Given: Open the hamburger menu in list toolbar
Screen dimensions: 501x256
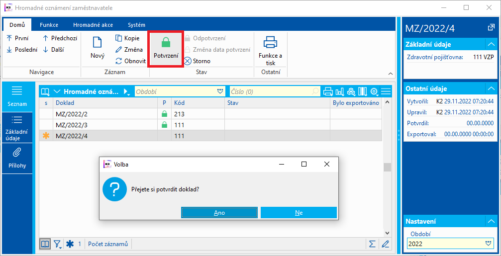Looking at the screenshot, I should click(386, 91).
